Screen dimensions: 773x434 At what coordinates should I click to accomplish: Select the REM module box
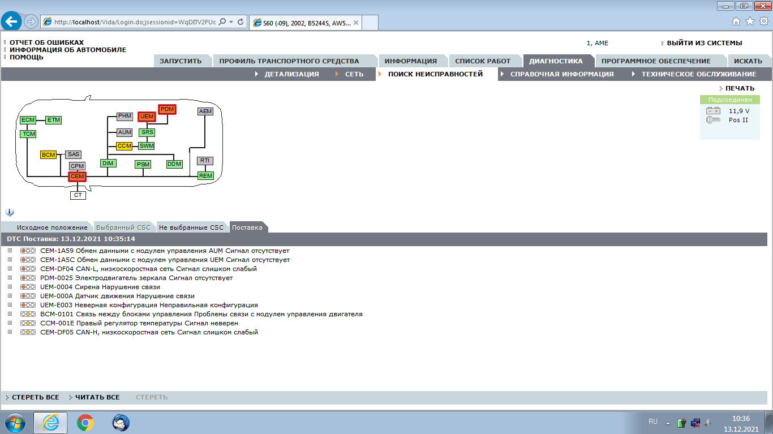[x=205, y=176]
